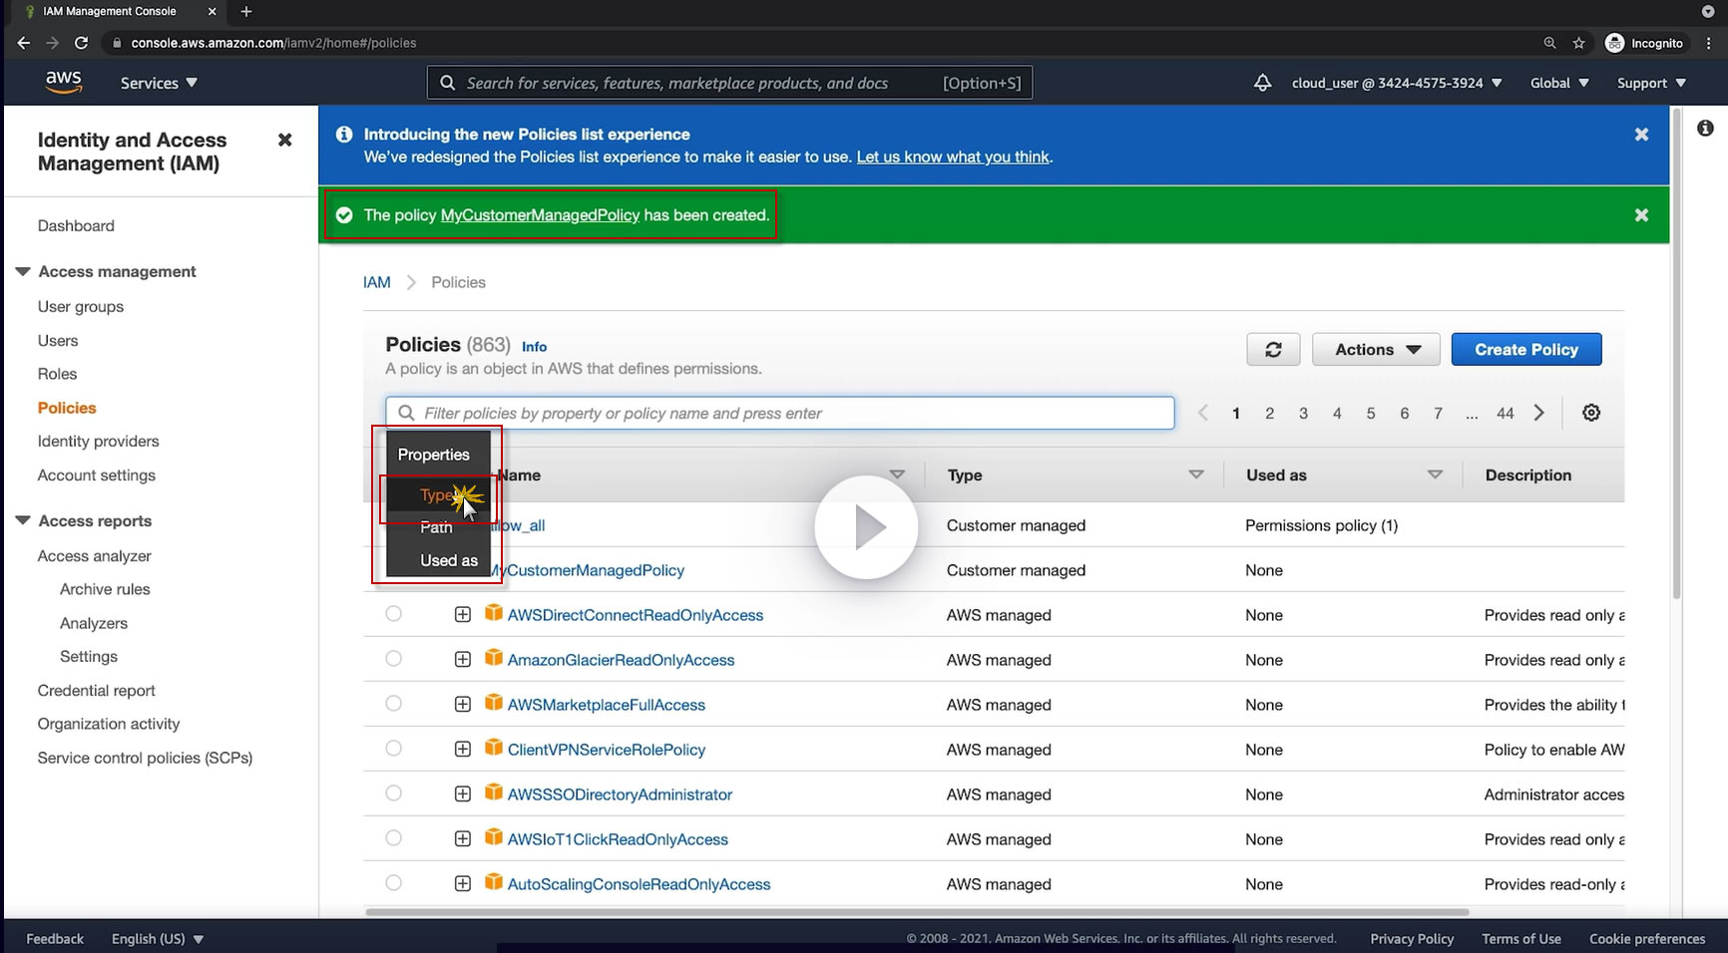
Task: Close the IAM navigation side panel
Action: (x=284, y=140)
